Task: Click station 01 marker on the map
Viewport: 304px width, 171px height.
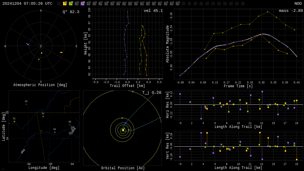Action: (14, 121)
